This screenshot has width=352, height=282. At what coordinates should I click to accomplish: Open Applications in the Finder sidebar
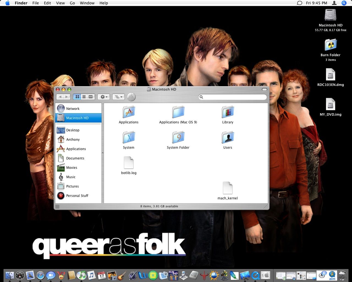tap(78, 149)
